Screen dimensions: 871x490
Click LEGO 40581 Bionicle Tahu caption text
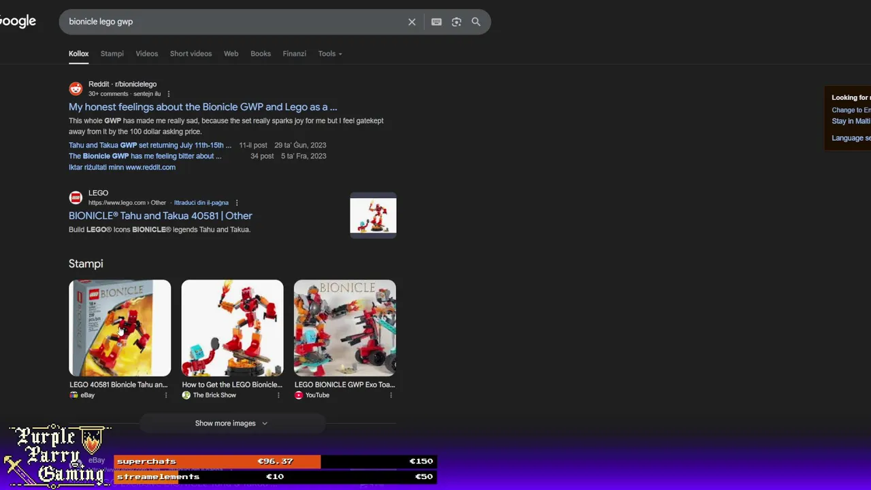(118, 385)
